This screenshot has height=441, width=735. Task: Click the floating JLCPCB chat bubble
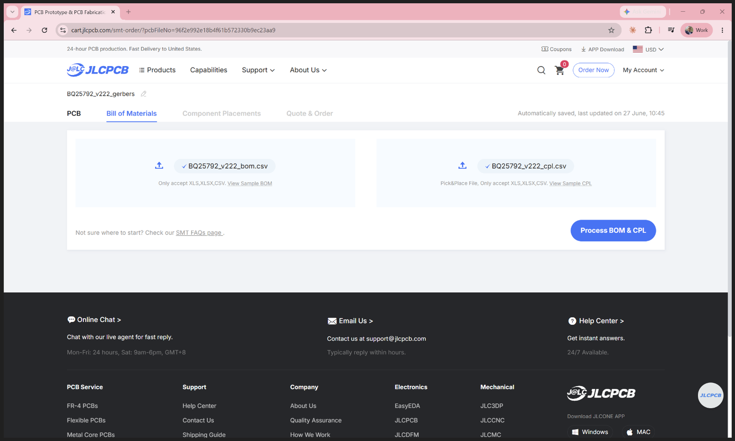710,395
